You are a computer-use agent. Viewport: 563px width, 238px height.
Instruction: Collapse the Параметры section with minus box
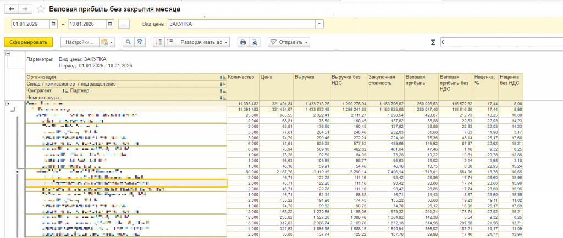tap(7, 54)
